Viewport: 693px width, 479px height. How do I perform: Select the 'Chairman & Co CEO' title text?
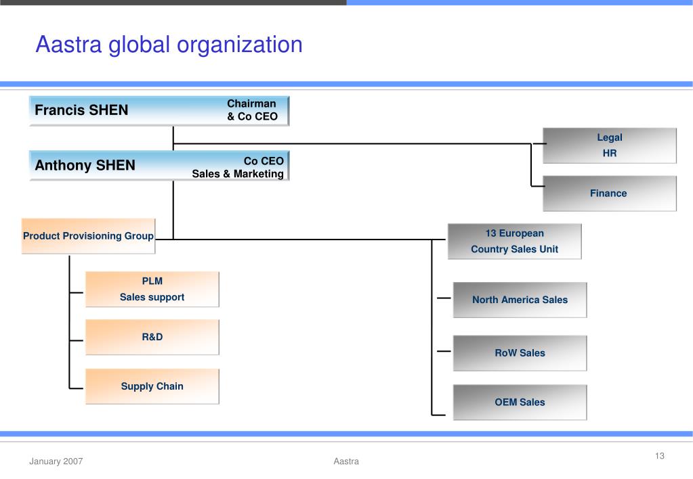(252, 110)
